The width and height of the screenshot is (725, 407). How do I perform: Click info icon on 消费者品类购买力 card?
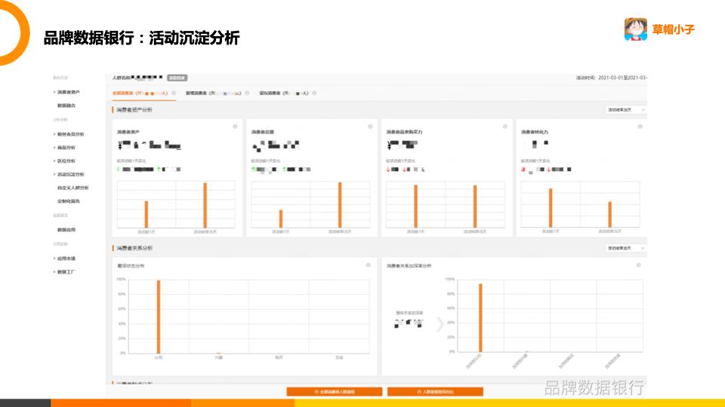[x=505, y=127]
